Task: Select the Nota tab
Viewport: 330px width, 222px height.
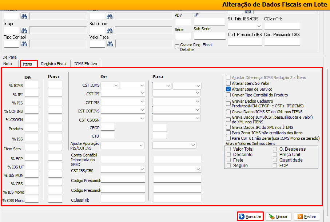Action: [8, 64]
